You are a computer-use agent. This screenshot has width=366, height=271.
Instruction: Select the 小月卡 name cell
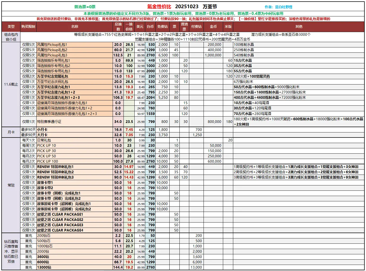[x=42, y=130]
